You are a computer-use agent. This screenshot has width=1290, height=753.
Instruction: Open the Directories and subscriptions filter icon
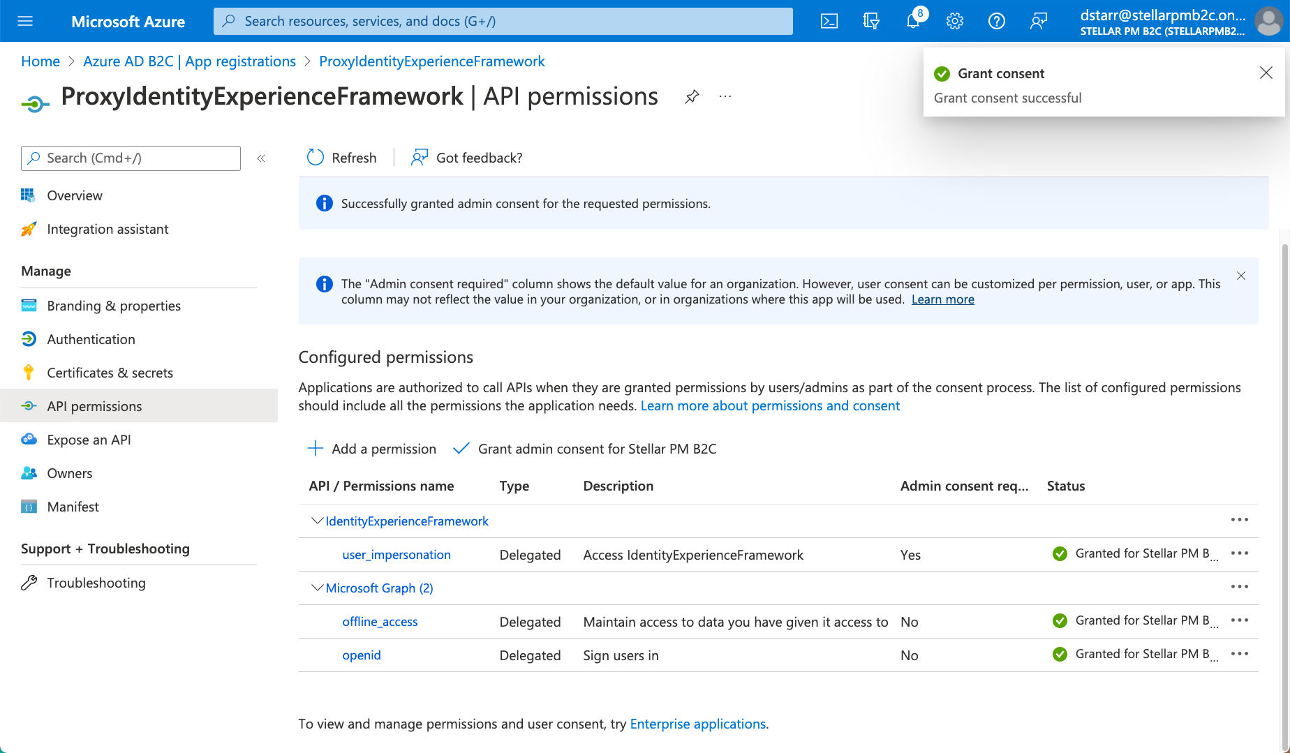[870, 21]
